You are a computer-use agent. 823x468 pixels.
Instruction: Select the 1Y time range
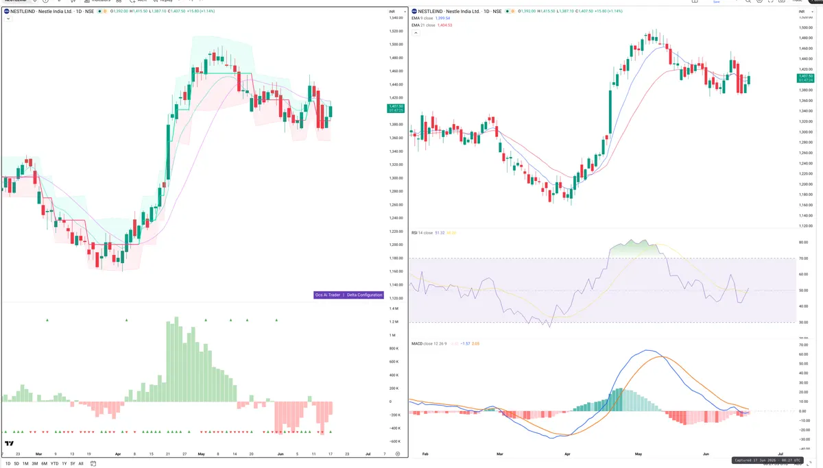pos(64,464)
